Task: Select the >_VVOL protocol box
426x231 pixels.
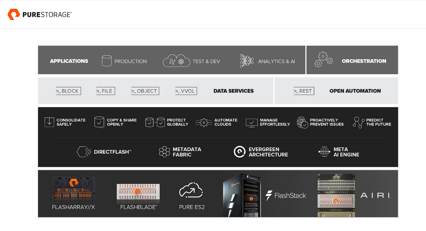Action: point(186,91)
